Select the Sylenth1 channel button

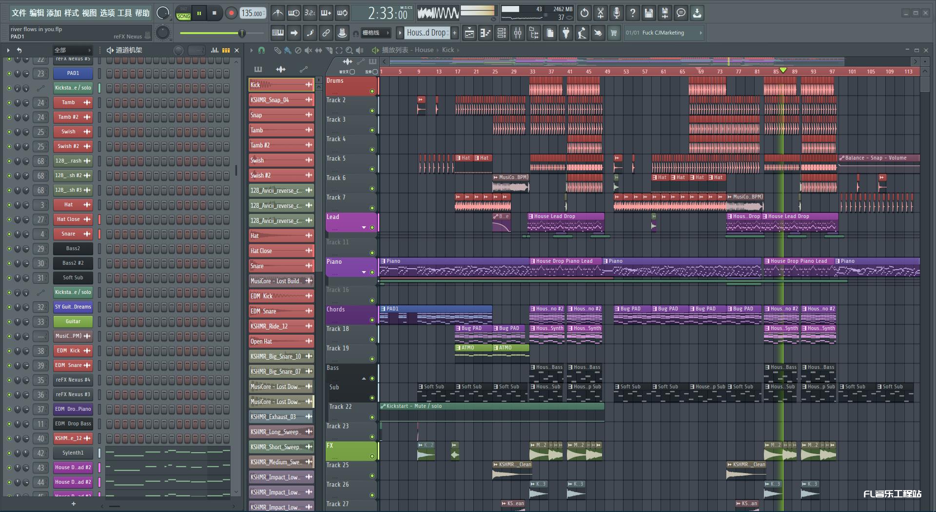[73, 453]
